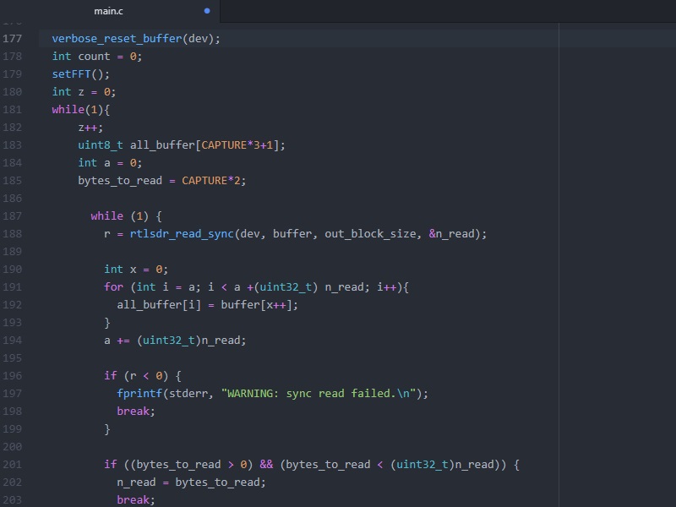Click 'break;' on line 198
Image resolution: width=676 pixels, height=507 pixels.
coord(136,412)
